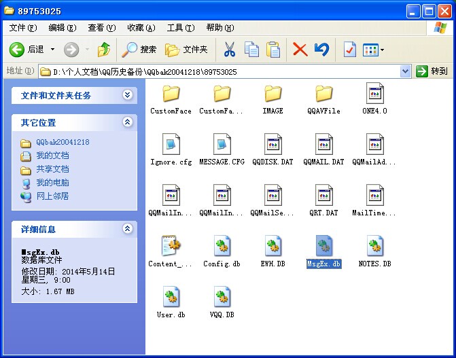Open 我的文档 link in sidebar

[x=52, y=156]
